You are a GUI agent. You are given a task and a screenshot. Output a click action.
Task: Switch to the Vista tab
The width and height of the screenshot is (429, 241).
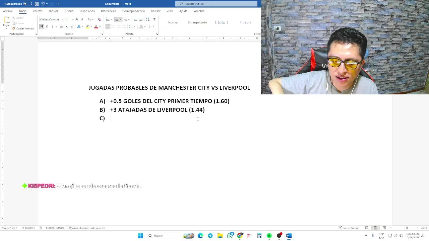pos(170,11)
